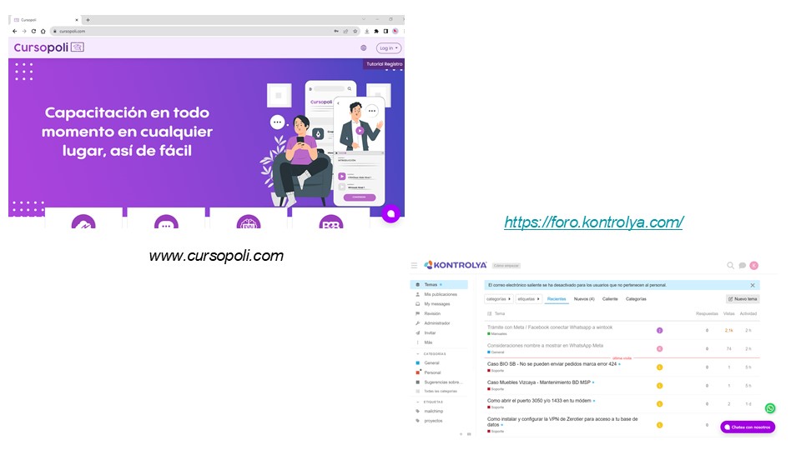Toggle bulk select icon next to Tema
The image size is (801, 450).
(x=488, y=313)
